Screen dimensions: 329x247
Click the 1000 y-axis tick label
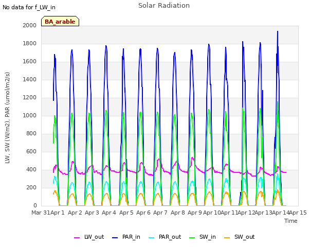click(x=30, y=115)
